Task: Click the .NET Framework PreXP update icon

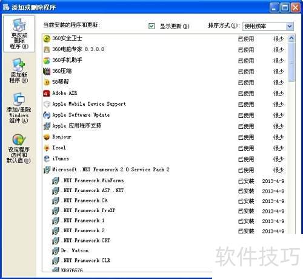Action: click(56, 211)
